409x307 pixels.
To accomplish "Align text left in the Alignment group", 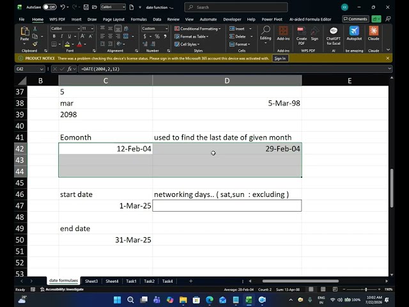I will pos(102,36).
